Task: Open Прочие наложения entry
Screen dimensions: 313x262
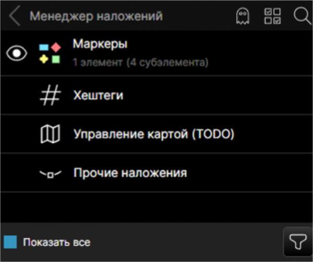Action: click(156, 173)
